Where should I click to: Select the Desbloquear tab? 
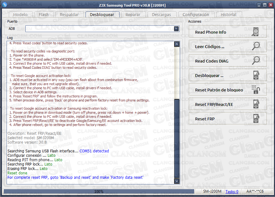pos(102,14)
